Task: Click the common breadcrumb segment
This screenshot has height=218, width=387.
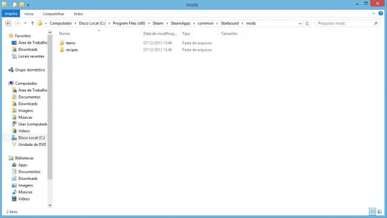Action: pyautogui.click(x=206, y=23)
